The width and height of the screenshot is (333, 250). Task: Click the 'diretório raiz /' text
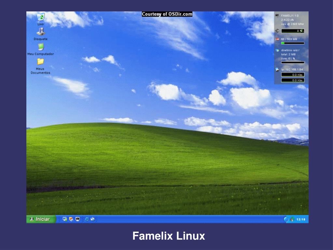click(290, 51)
